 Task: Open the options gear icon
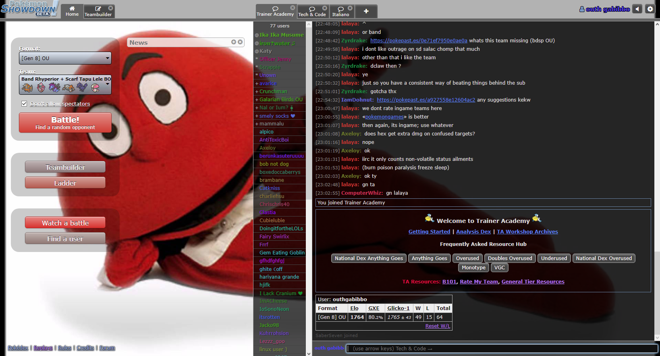(650, 9)
